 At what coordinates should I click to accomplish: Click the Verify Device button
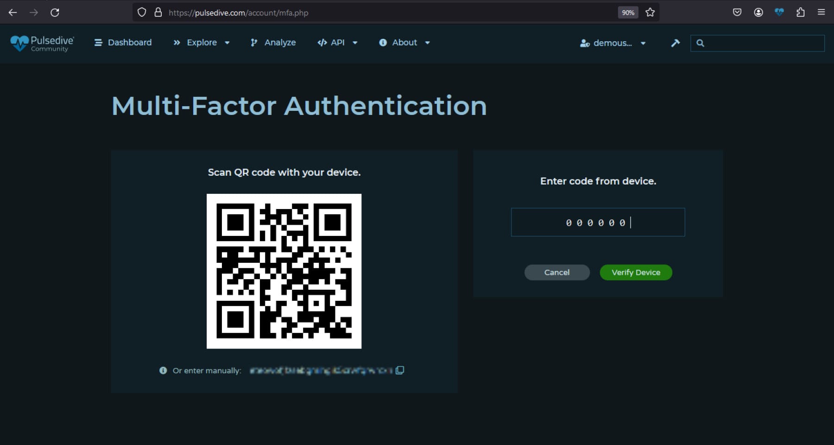(636, 273)
